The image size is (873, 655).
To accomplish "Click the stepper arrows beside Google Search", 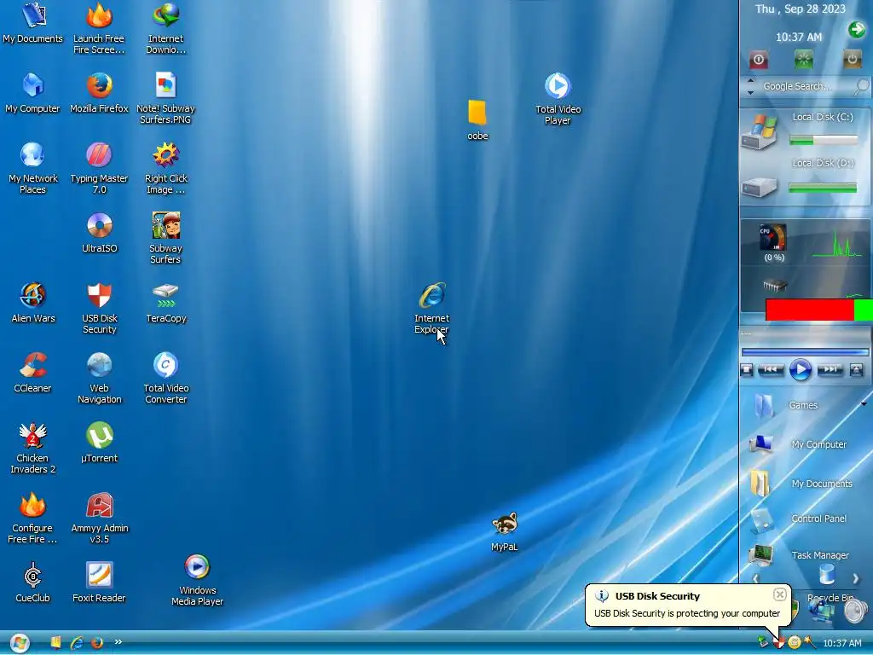I will pos(750,86).
